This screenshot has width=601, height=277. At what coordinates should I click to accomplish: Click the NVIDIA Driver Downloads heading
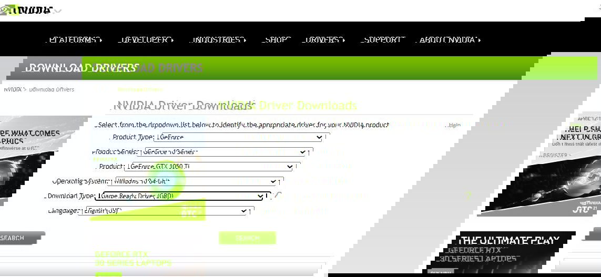(185, 105)
